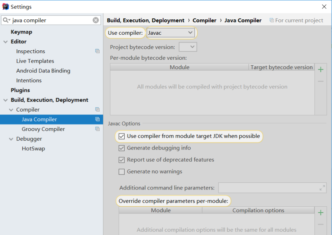Clear the search query using the X icon
The height and width of the screenshot is (235, 332).
tap(96, 20)
